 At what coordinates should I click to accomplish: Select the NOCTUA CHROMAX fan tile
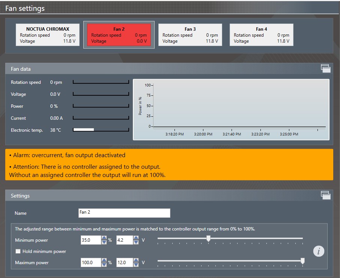click(x=48, y=35)
